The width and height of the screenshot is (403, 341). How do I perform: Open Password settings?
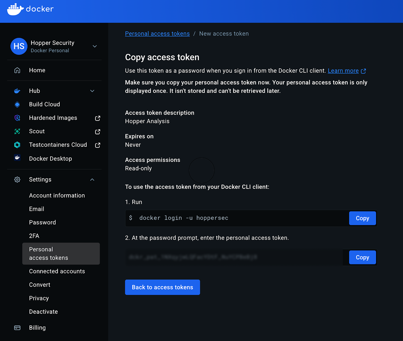(x=43, y=222)
